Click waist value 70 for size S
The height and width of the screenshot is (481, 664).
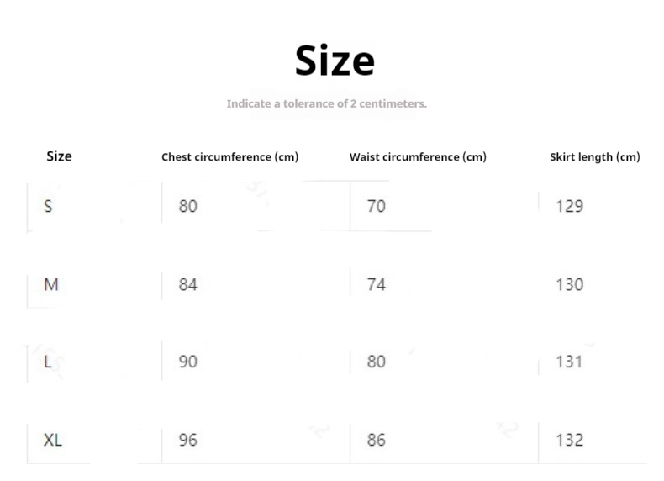[x=376, y=206]
